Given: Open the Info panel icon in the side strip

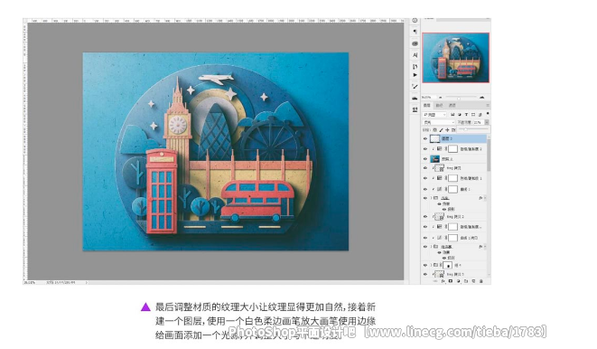Looking at the screenshot, I should [x=415, y=21].
